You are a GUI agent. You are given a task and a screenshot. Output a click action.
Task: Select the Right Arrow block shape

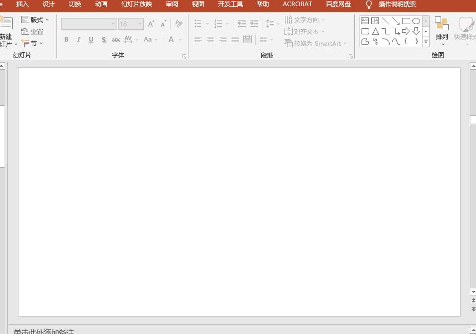point(406,31)
